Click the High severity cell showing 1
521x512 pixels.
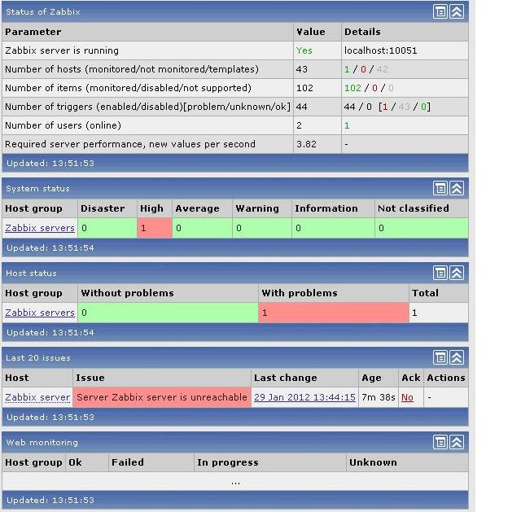[x=155, y=228]
